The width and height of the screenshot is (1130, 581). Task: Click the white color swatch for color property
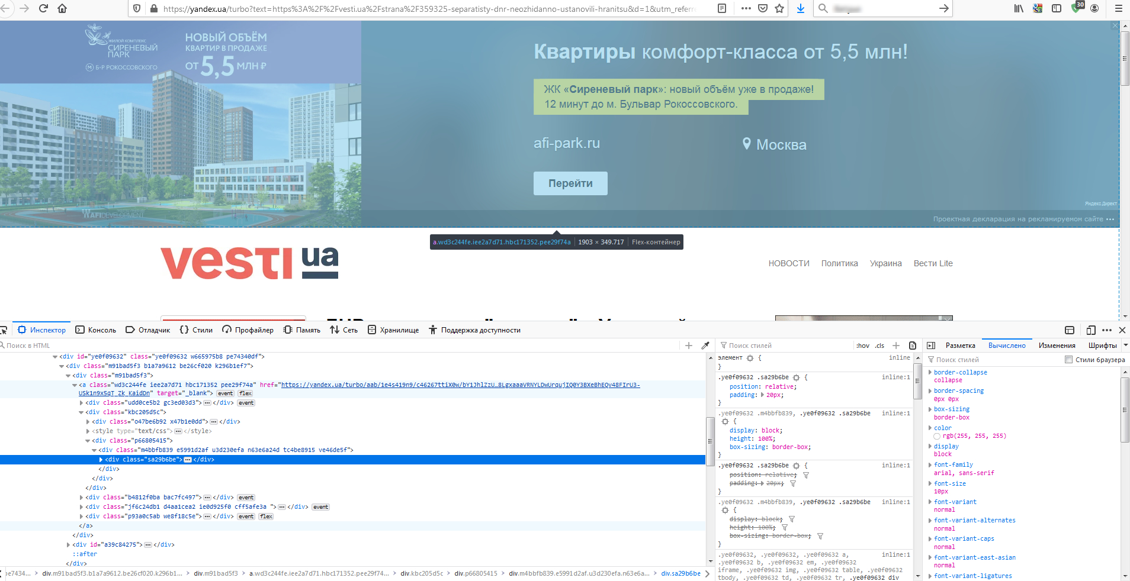(x=937, y=436)
